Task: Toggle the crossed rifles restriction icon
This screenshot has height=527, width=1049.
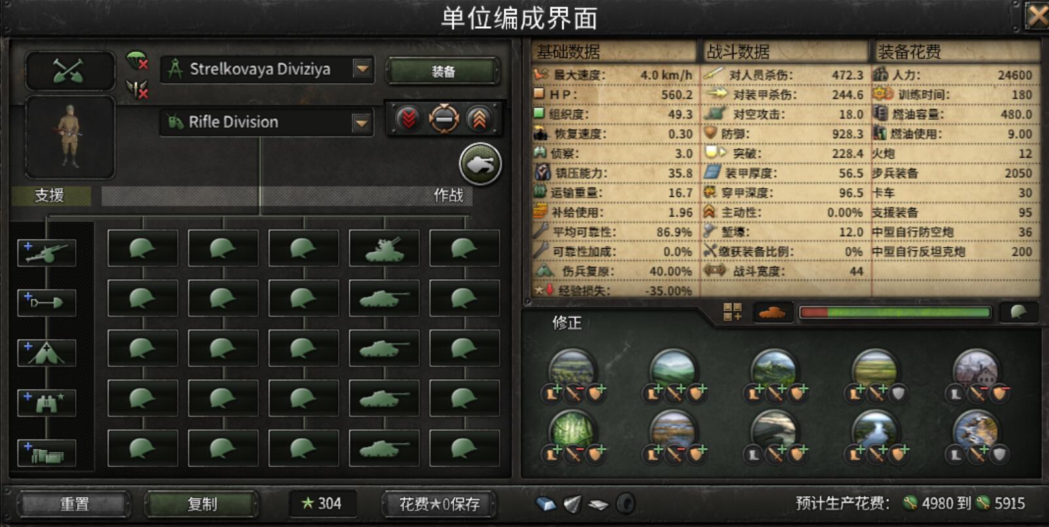Action: [x=137, y=89]
